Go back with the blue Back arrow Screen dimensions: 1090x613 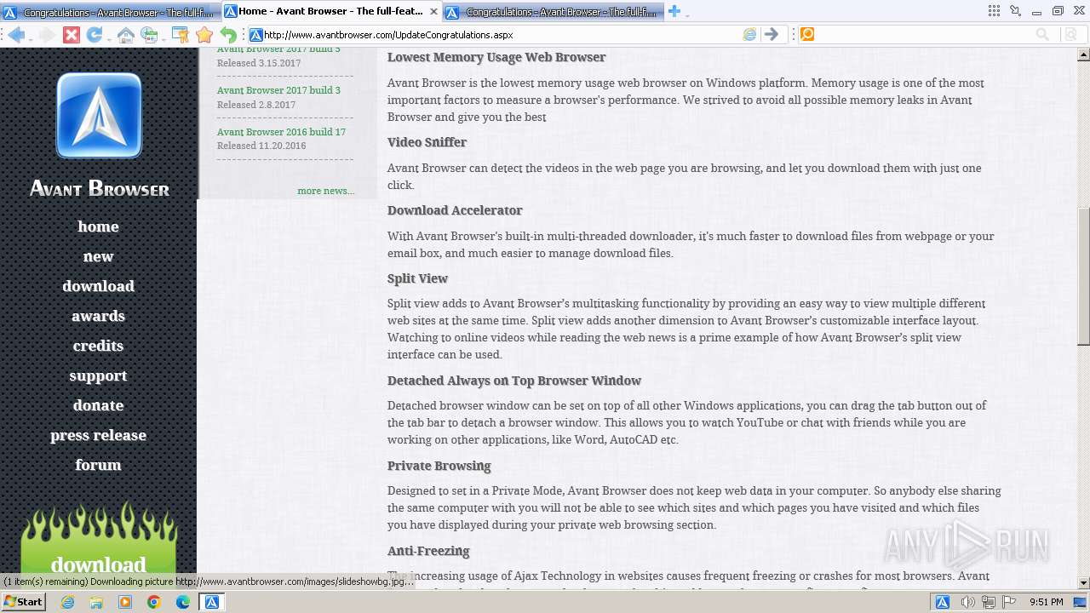[15, 35]
